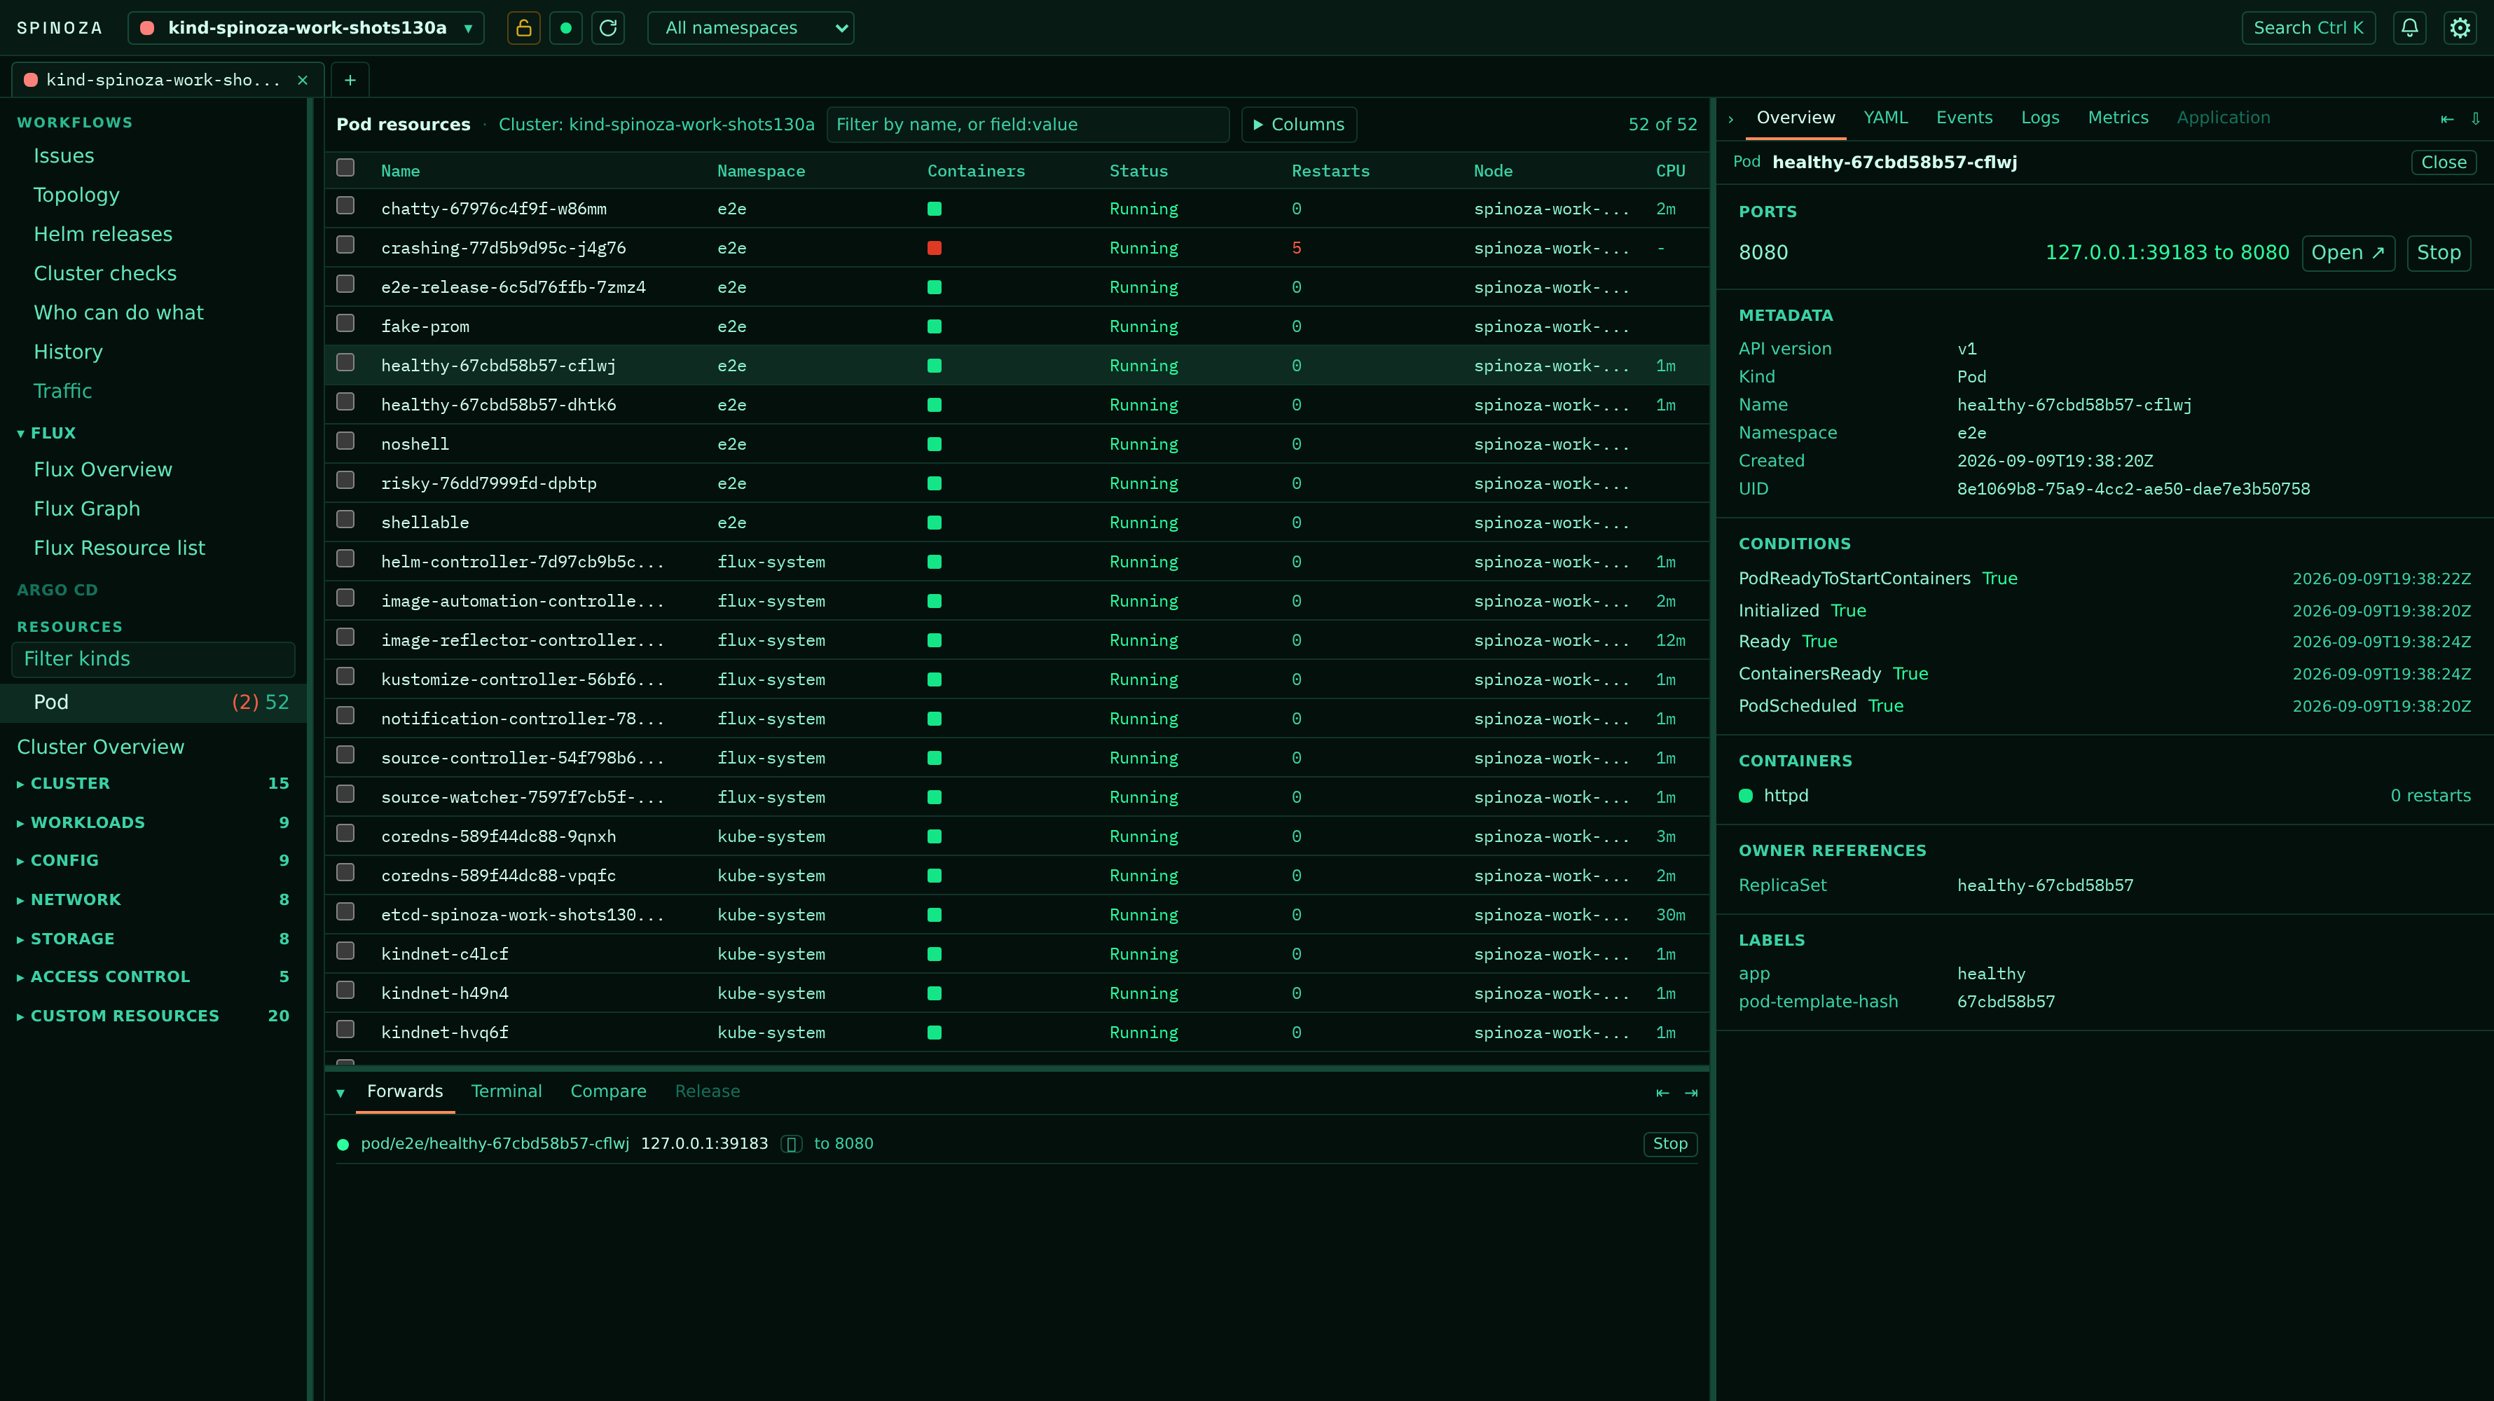Image resolution: width=2494 pixels, height=1401 pixels.
Task: Open Flux Graph in sidebar
Action: tap(86, 509)
